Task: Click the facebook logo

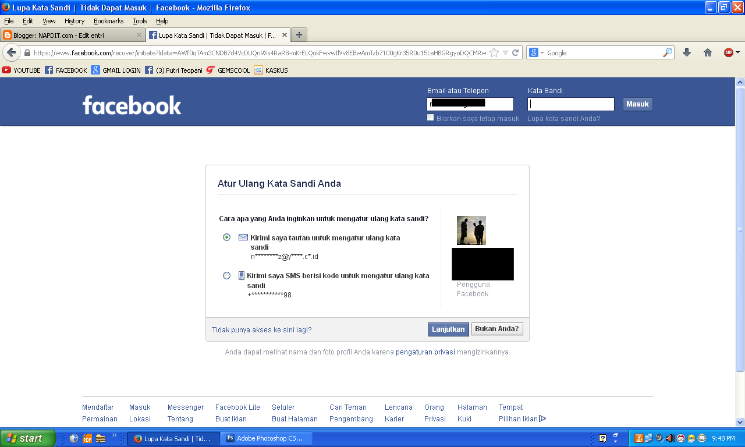Action: [x=132, y=105]
